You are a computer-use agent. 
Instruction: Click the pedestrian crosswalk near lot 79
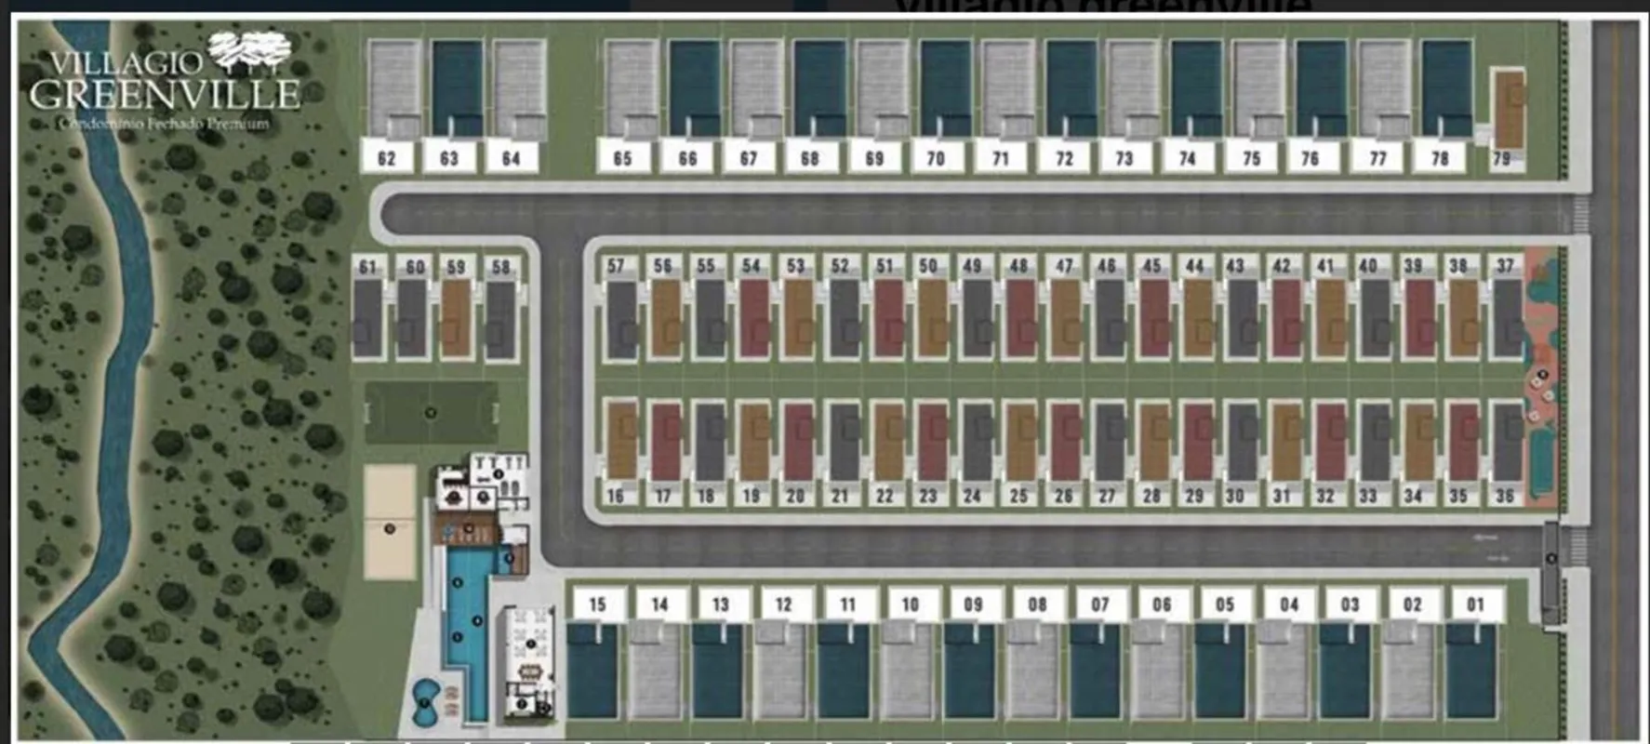coord(1579,214)
